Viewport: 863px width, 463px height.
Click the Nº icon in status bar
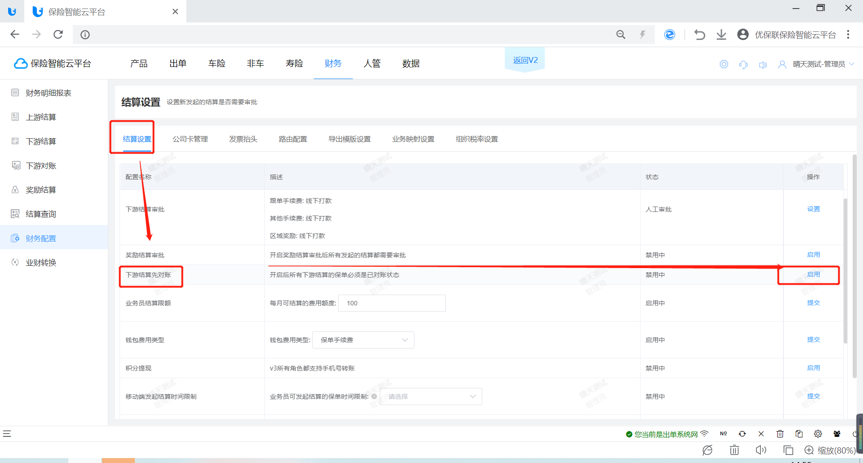pos(723,434)
